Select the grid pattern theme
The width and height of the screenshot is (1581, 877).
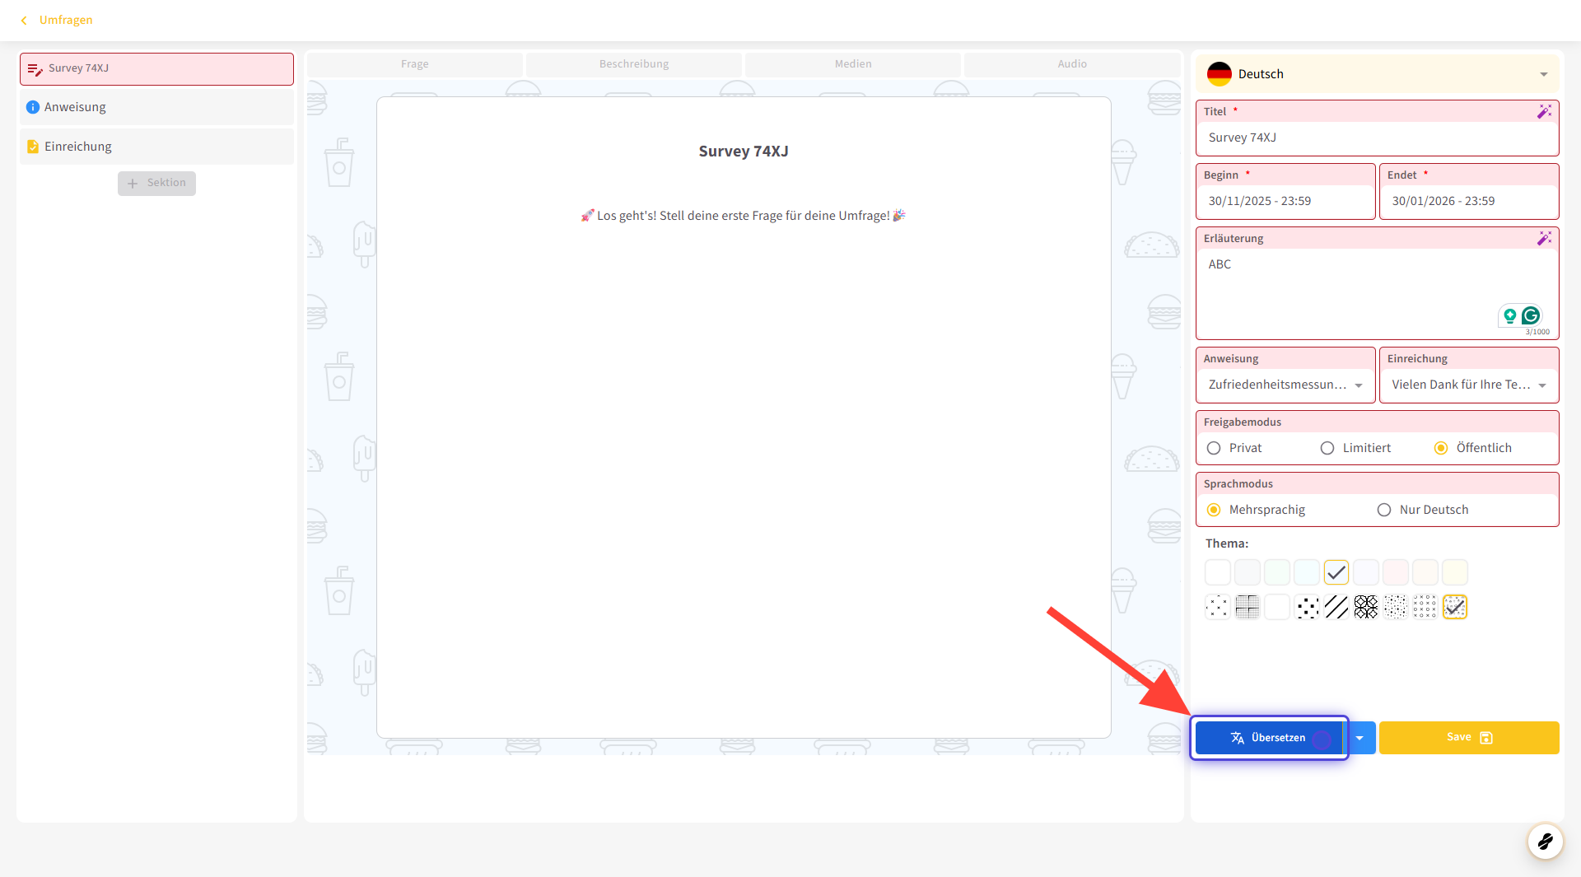tap(1248, 607)
